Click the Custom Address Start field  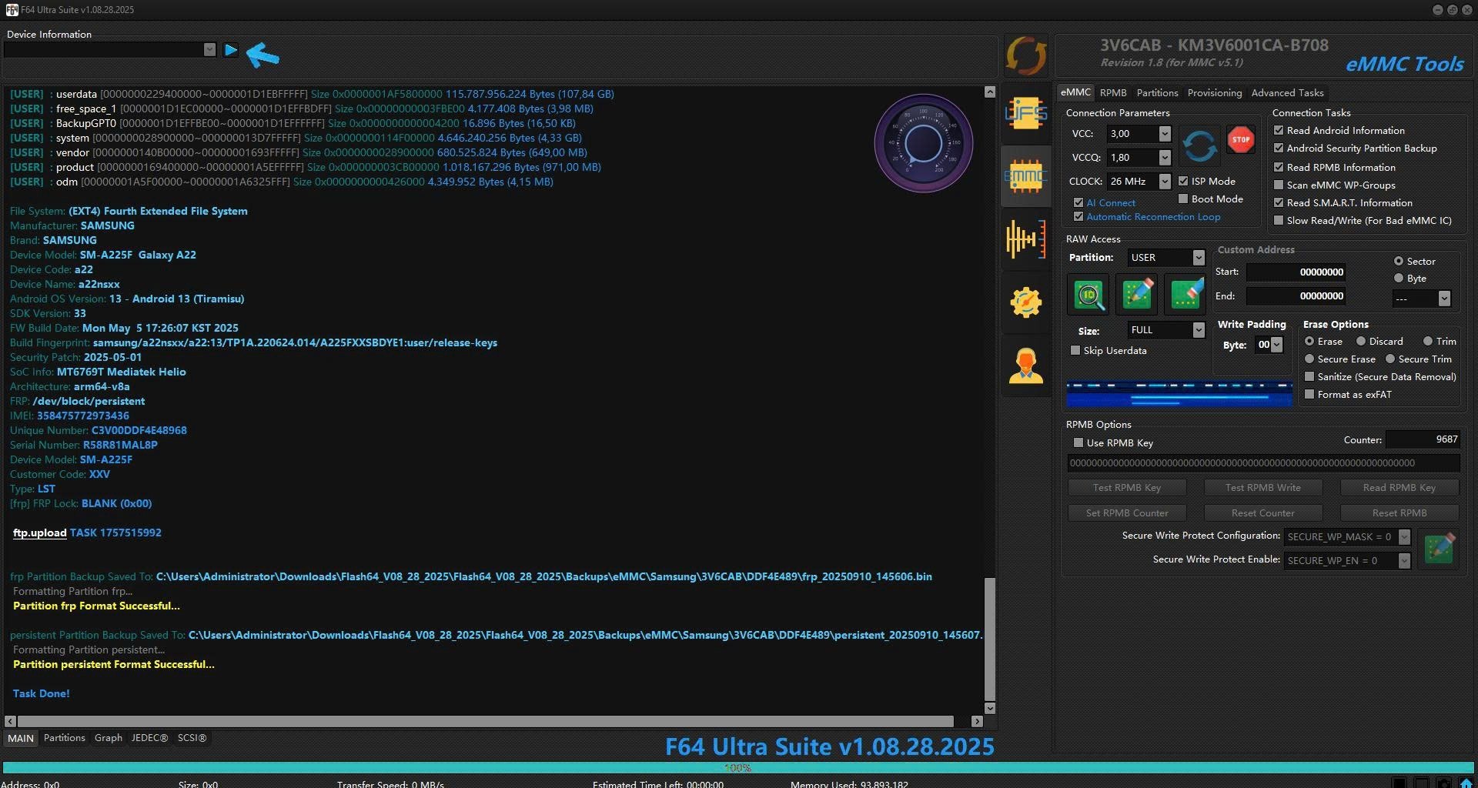tap(1297, 272)
